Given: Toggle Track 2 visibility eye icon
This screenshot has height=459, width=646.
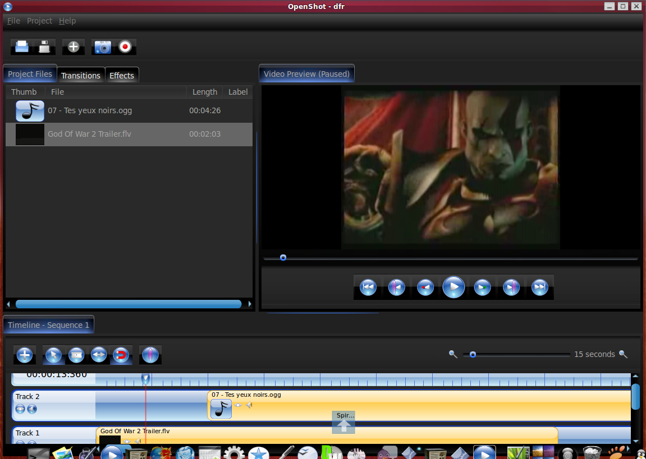Looking at the screenshot, I should coord(20,409).
